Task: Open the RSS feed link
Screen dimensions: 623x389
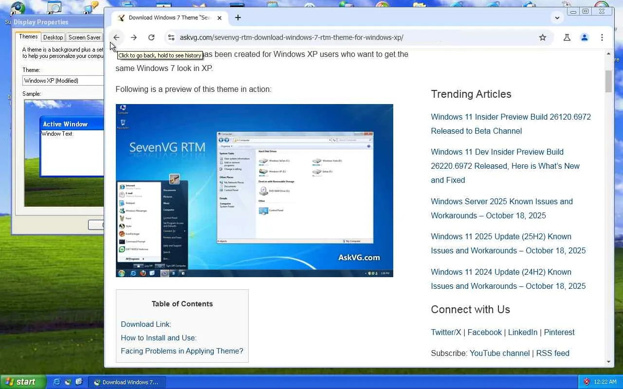Action: point(552,354)
